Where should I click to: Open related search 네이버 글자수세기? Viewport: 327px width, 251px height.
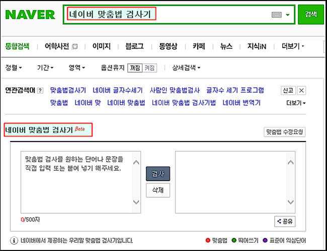(118, 90)
